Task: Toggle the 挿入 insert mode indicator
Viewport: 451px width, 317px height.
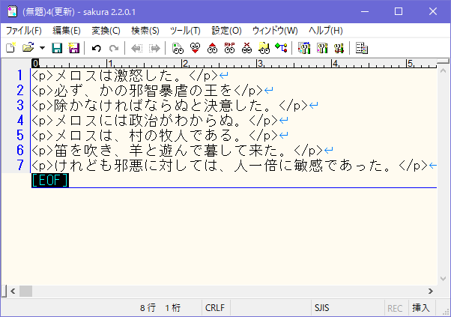Action: [421, 308]
